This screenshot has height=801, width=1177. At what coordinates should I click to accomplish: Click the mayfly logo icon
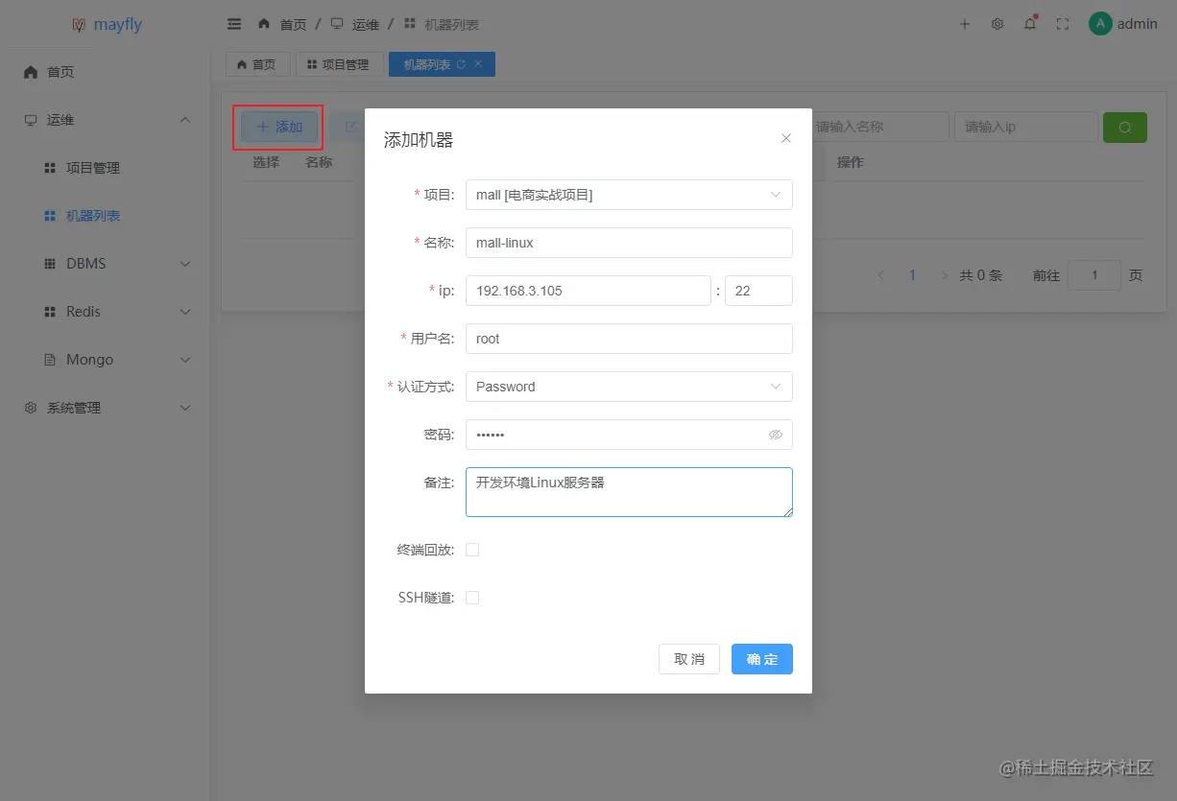tap(80, 24)
